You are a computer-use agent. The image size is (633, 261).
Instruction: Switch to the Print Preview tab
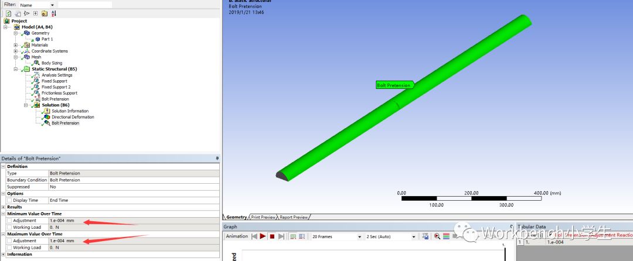[x=263, y=217]
